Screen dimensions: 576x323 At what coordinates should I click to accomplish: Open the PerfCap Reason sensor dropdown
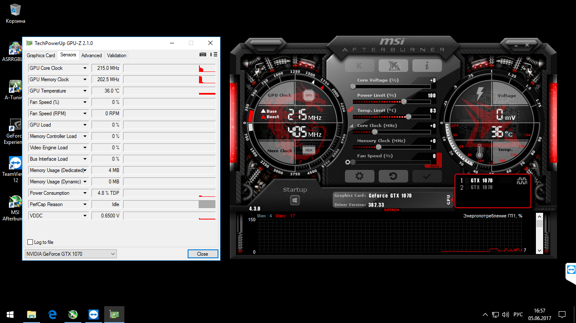coord(85,204)
